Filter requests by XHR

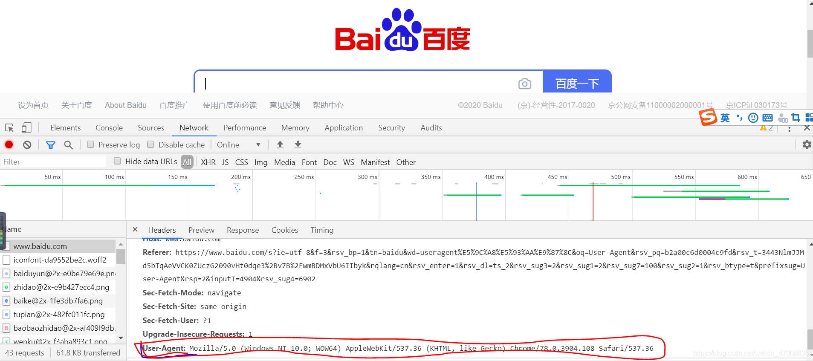click(x=208, y=162)
